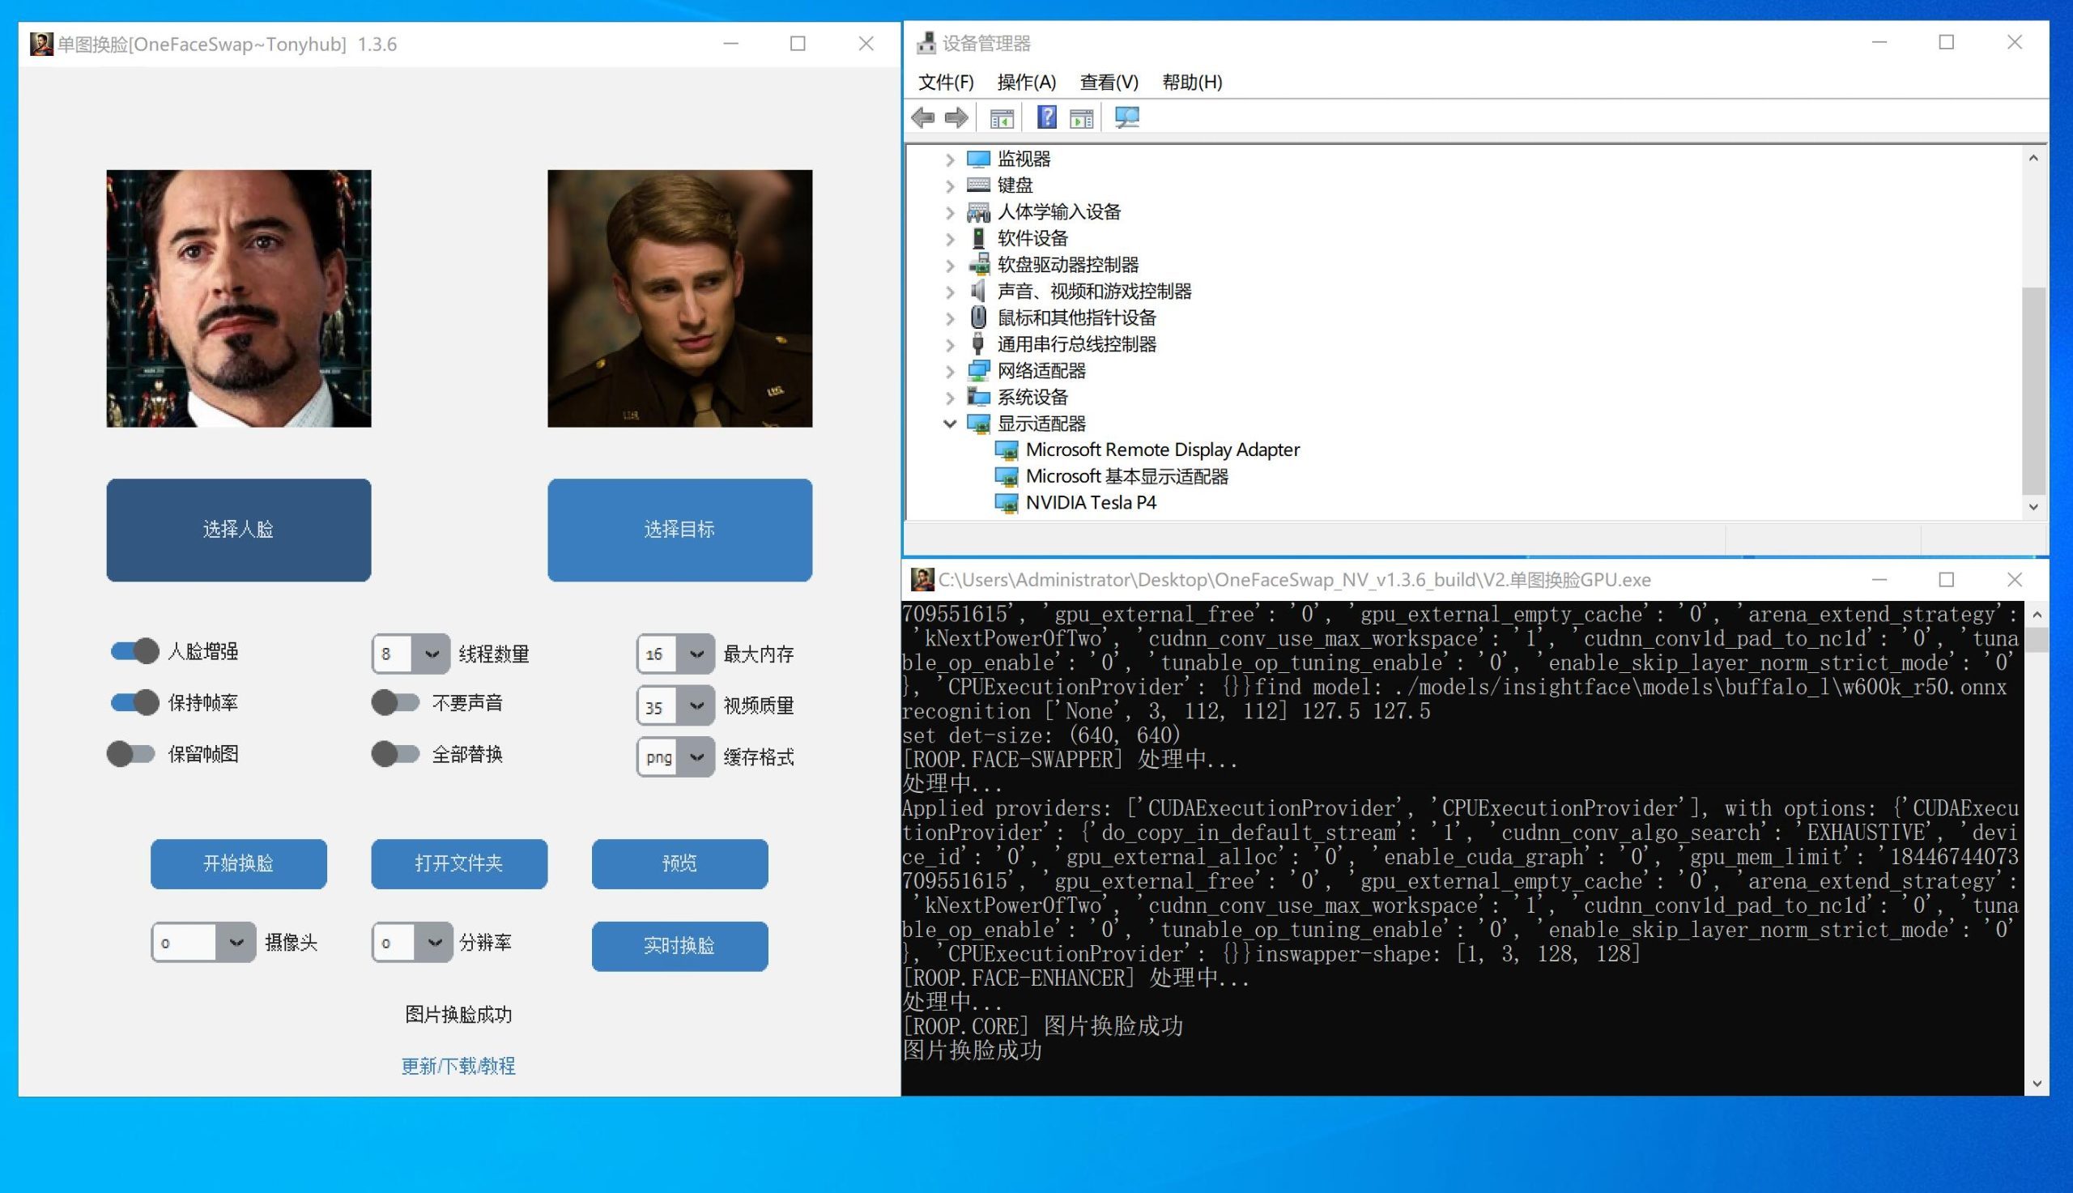Click the 实时换脸 realtime swap button

click(x=680, y=946)
